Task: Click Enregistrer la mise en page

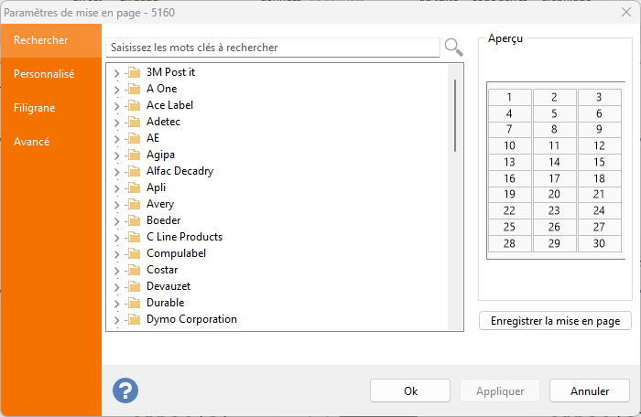Action: 555,321
